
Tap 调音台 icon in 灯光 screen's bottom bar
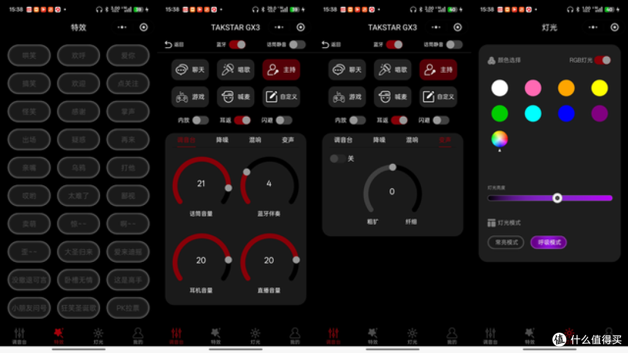pos(490,336)
